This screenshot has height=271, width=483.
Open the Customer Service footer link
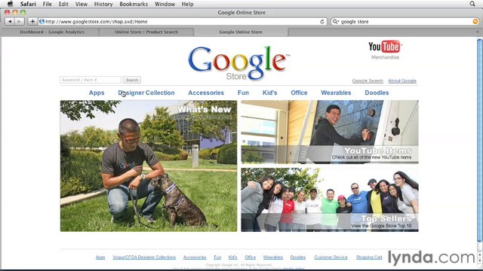coord(331,257)
